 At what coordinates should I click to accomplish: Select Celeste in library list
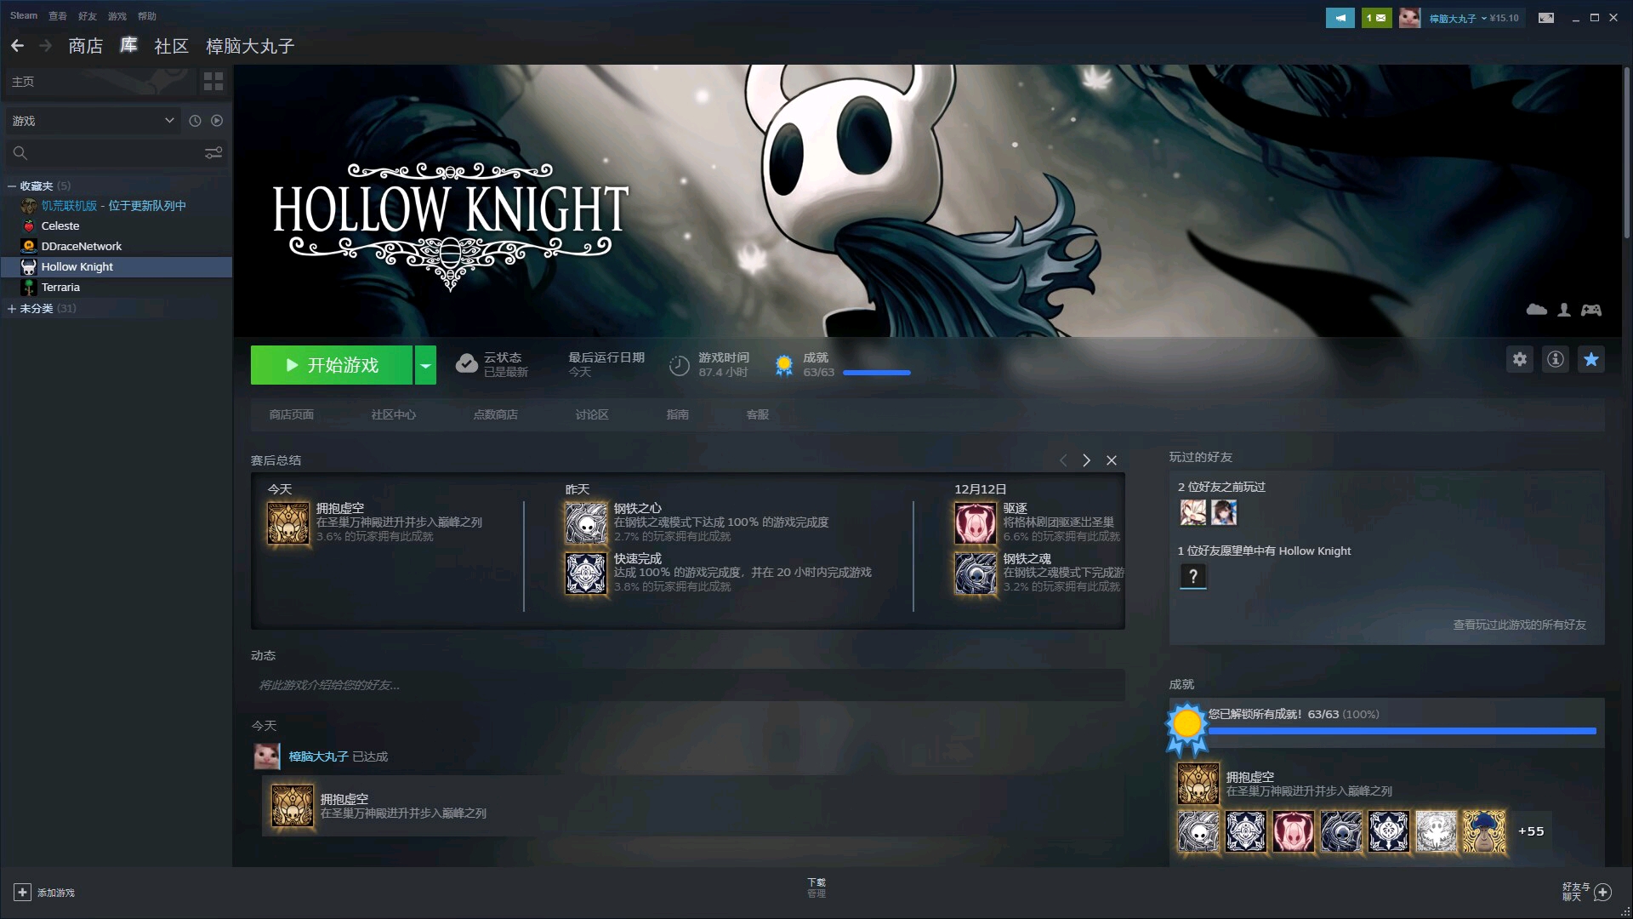[60, 225]
